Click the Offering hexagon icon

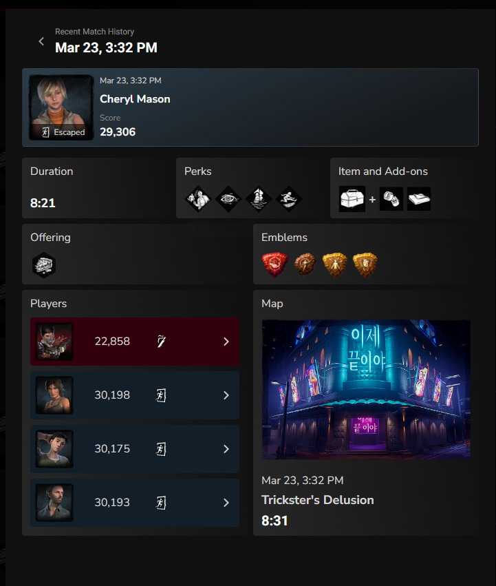pos(44,265)
